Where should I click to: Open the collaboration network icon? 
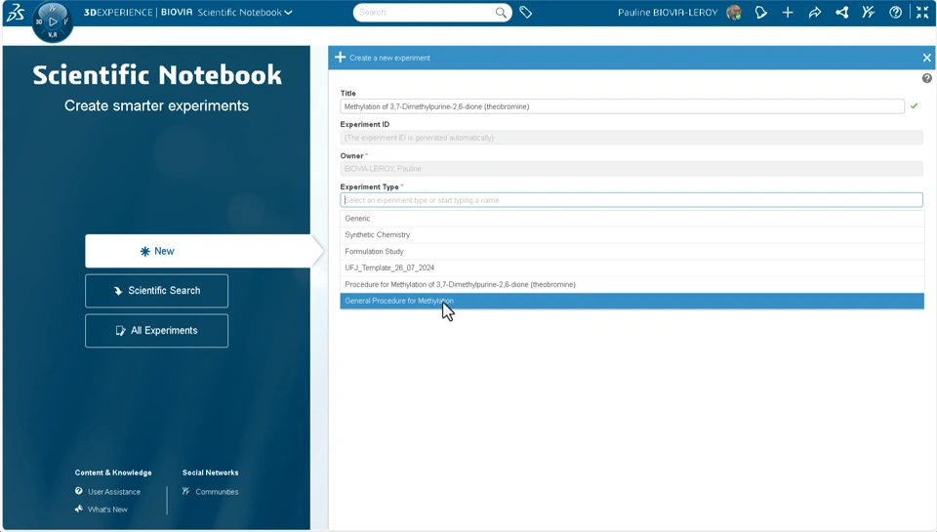[x=842, y=12]
